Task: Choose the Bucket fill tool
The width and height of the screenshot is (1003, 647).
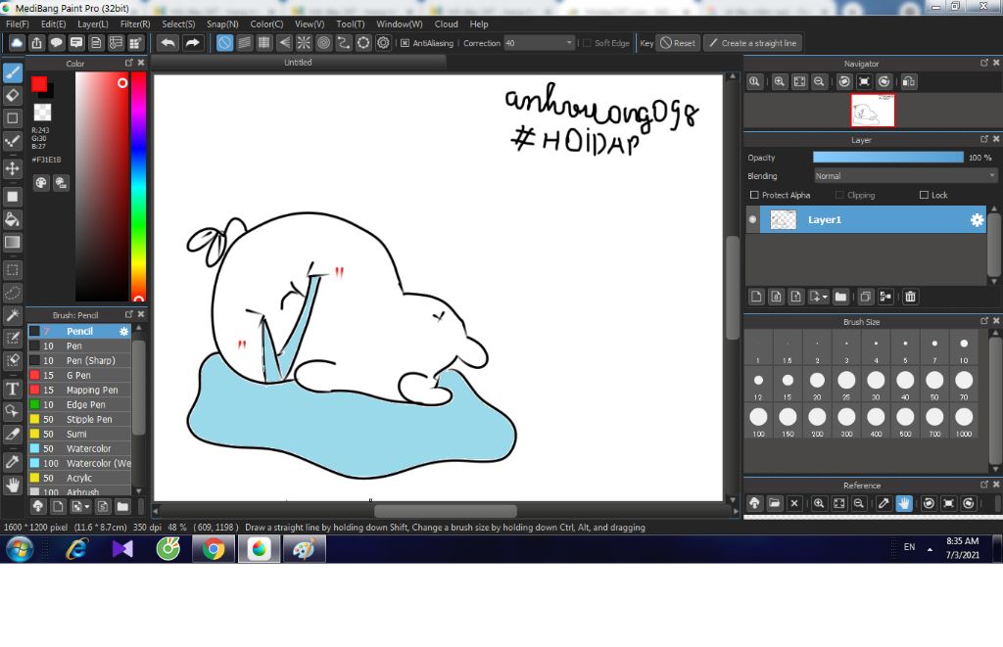Action: click(12, 219)
